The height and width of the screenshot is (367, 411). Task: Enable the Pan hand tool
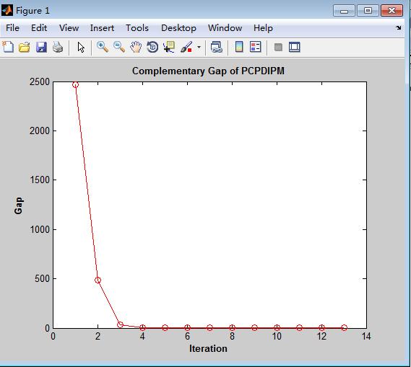click(x=136, y=48)
